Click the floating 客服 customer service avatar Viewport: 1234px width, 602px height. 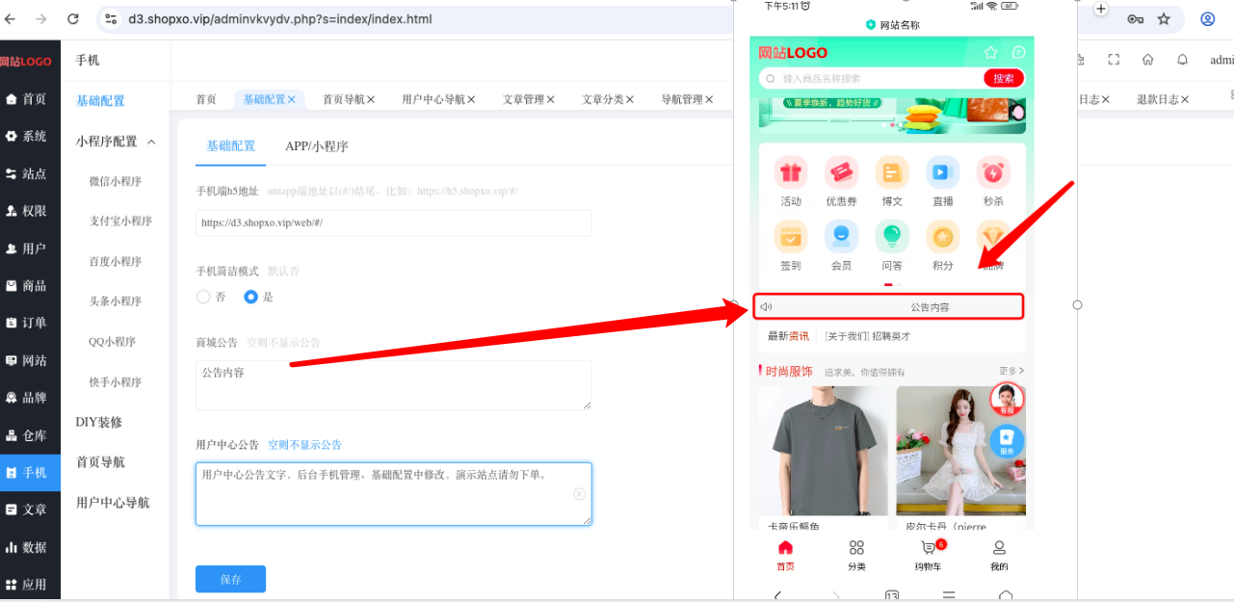pyautogui.click(x=1007, y=400)
